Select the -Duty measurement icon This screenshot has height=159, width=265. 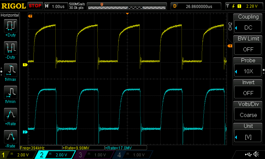click(x=11, y=48)
